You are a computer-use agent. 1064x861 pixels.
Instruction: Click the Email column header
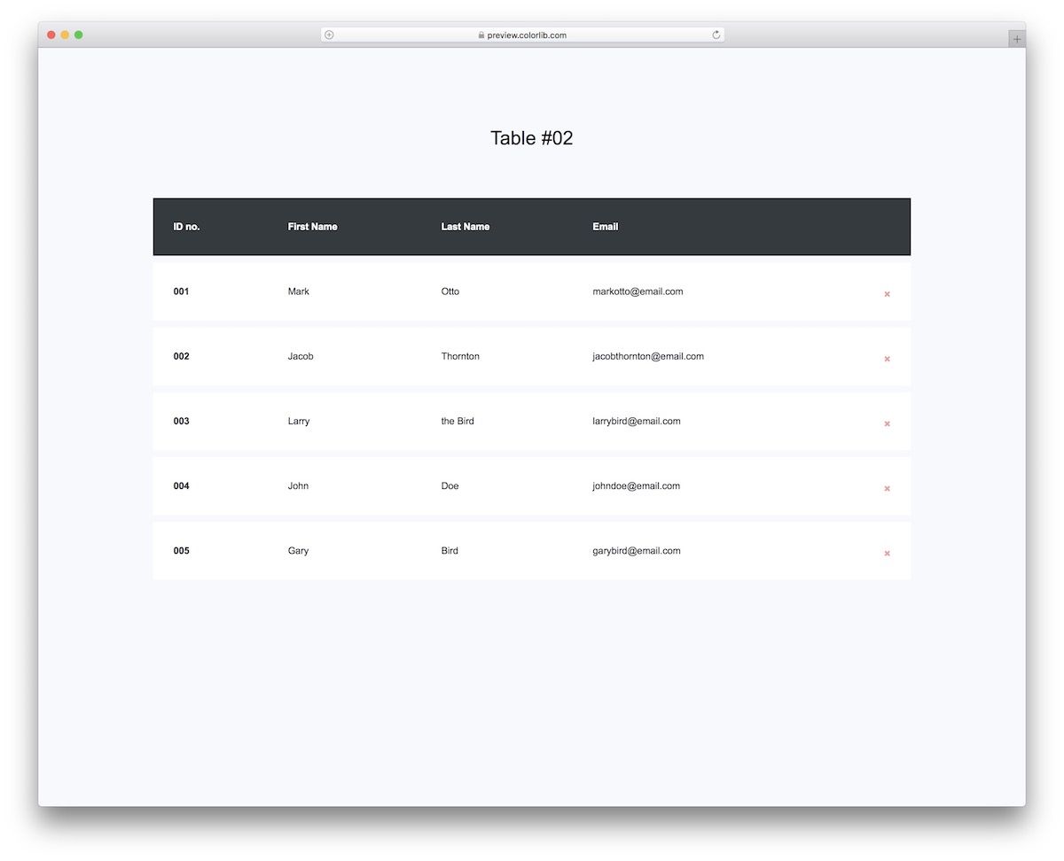click(606, 227)
